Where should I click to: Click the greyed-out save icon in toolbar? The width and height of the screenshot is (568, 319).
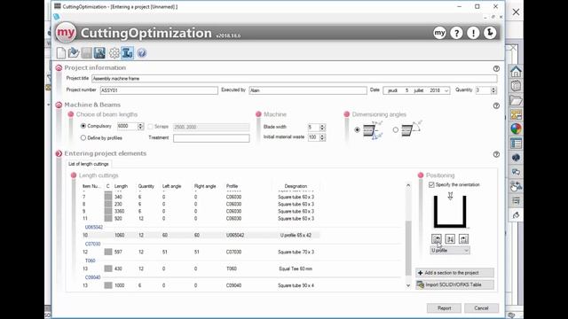tap(87, 53)
